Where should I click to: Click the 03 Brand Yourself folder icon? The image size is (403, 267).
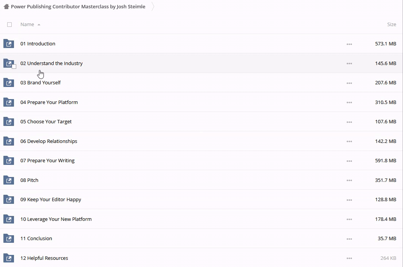click(8, 82)
